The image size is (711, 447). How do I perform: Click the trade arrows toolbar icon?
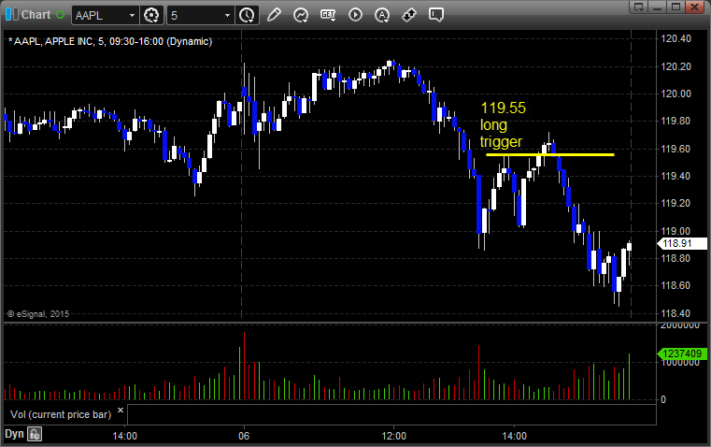409,15
